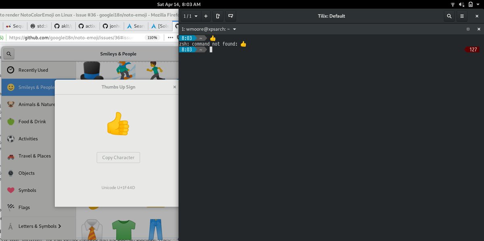This screenshot has width=484, height=241.
Task: Select the Smileys & People category
Action: 28,87
